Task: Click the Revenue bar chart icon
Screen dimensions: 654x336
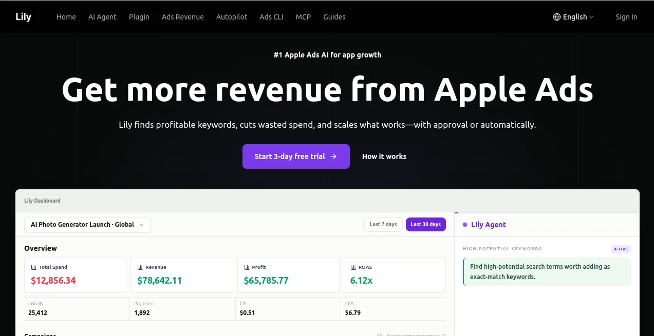Action: coord(140,267)
